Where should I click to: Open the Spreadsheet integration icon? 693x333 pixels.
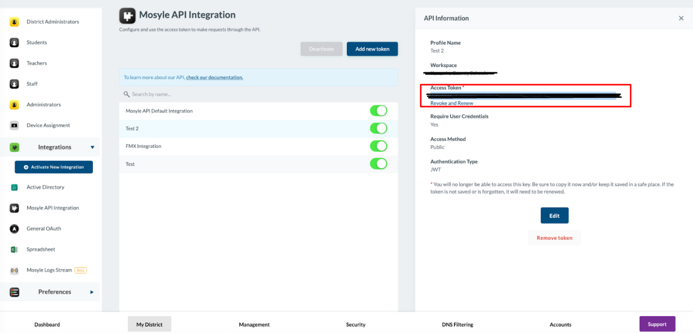(x=14, y=249)
